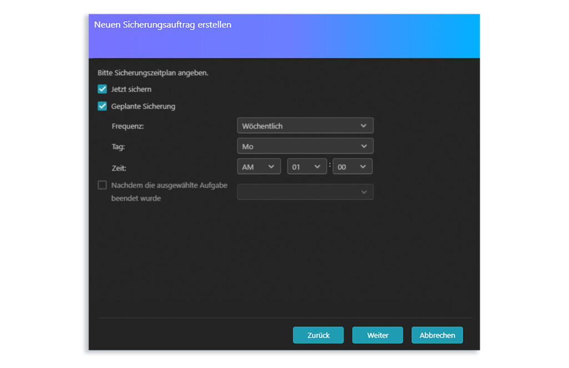
Task: Open the AM/PM time selector
Action: pyautogui.click(x=258, y=167)
